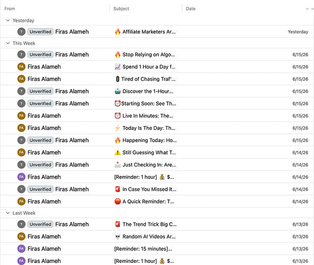This screenshot has height=265, width=314.
Task: Click purple FA avatar on 6/14/26 Reminder email
Action: pyautogui.click(x=21, y=177)
